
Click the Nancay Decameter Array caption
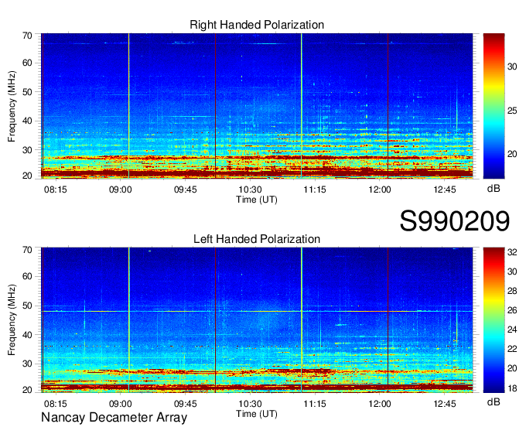click(x=114, y=418)
